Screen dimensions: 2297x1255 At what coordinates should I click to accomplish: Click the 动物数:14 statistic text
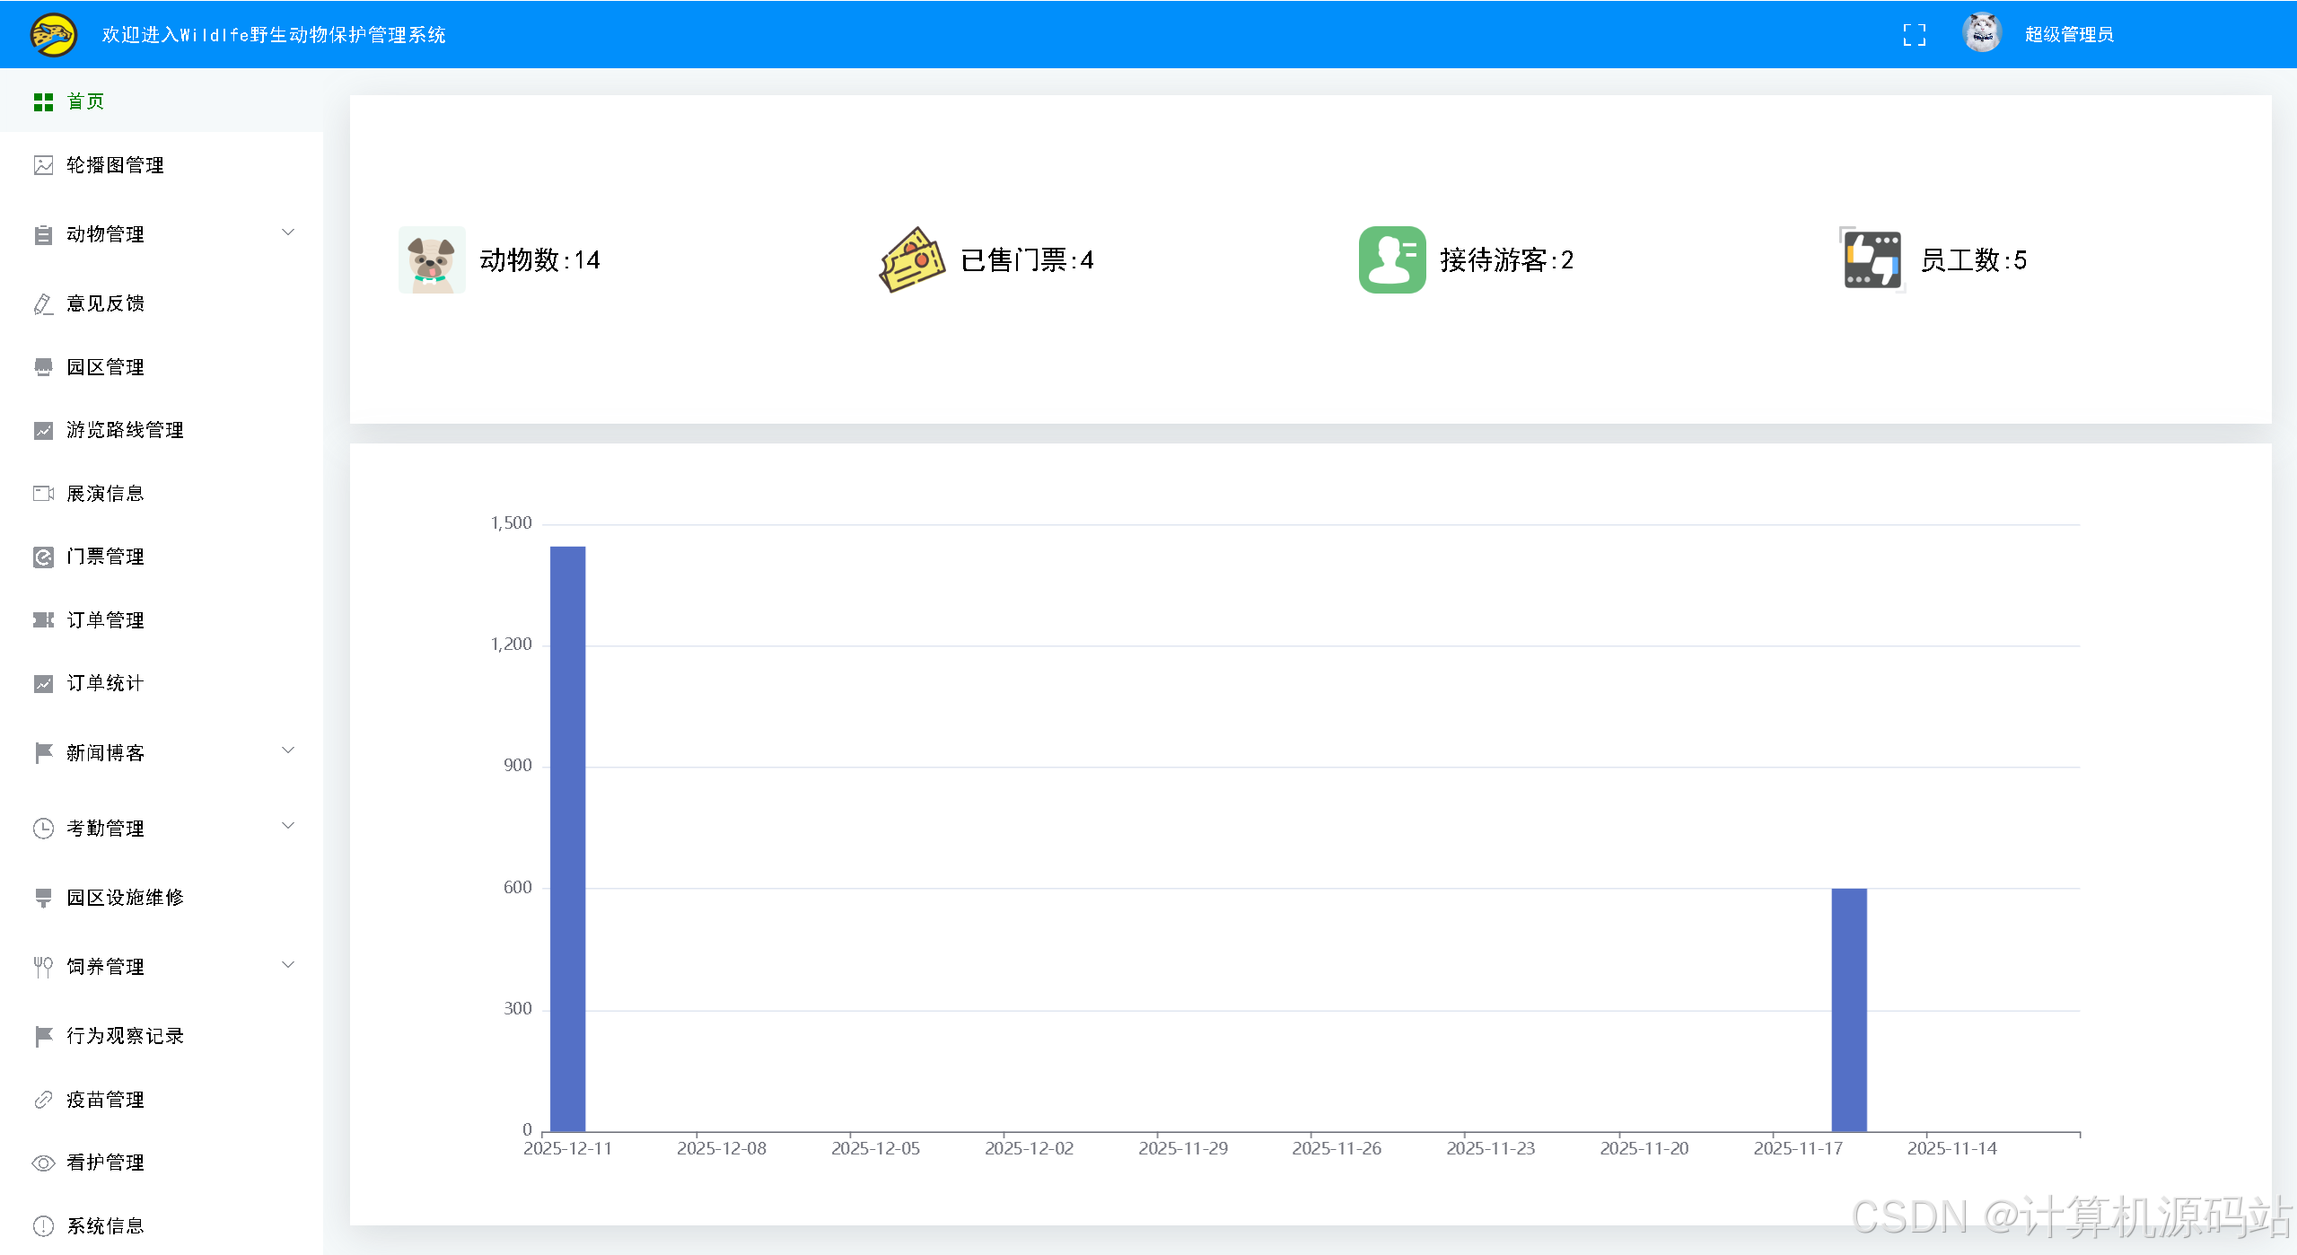click(x=539, y=260)
